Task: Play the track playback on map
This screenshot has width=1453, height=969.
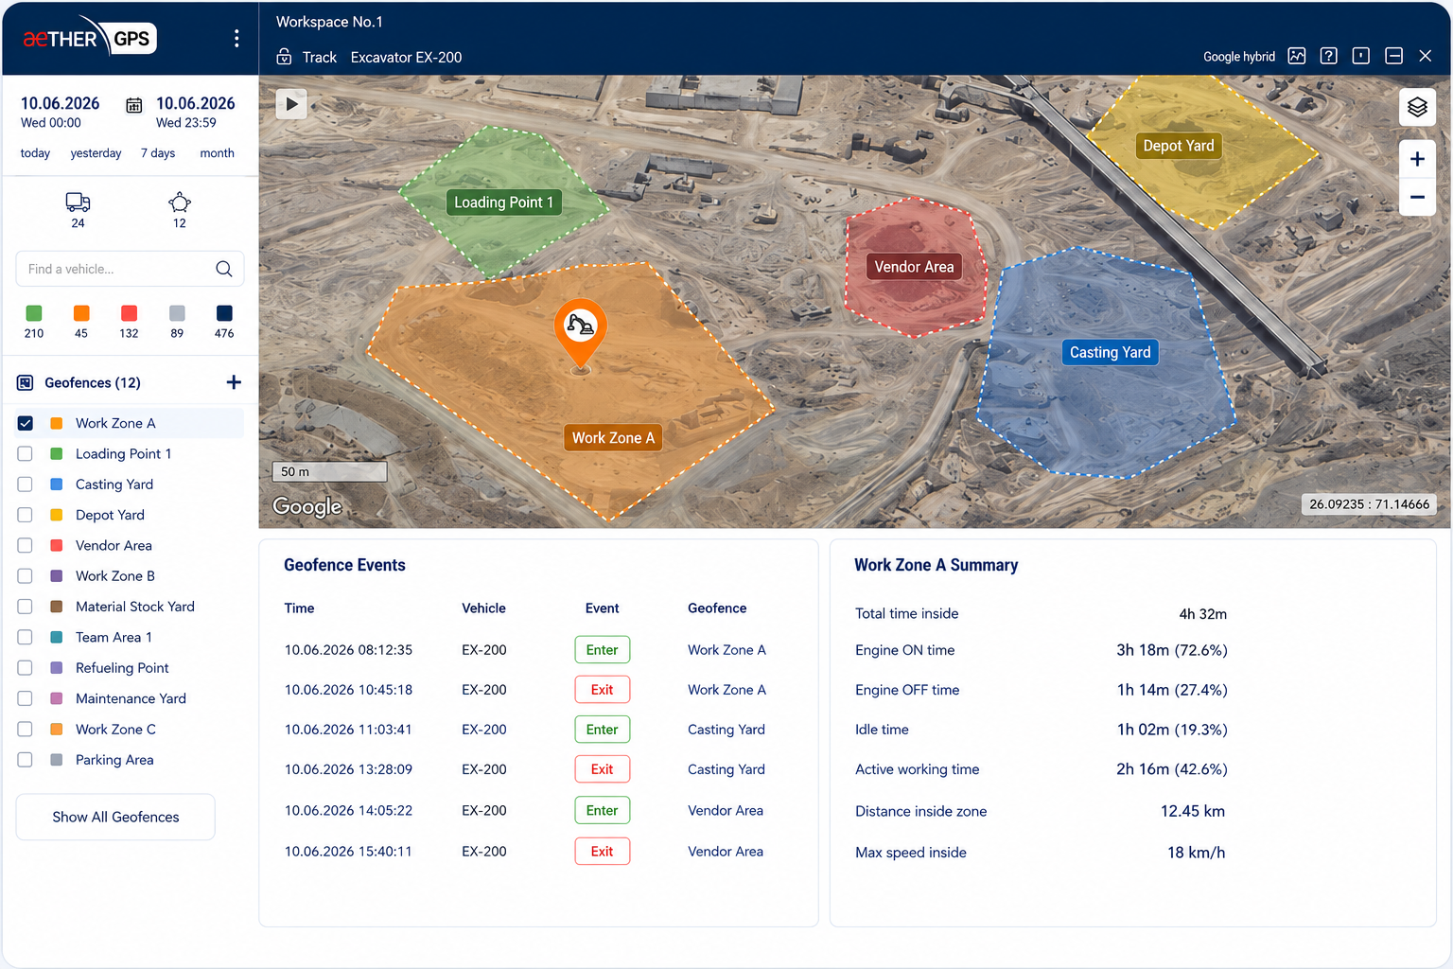Action: coord(291,104)
